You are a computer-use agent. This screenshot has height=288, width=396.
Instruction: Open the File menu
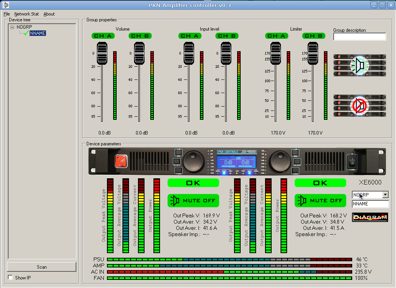[7, 14]
